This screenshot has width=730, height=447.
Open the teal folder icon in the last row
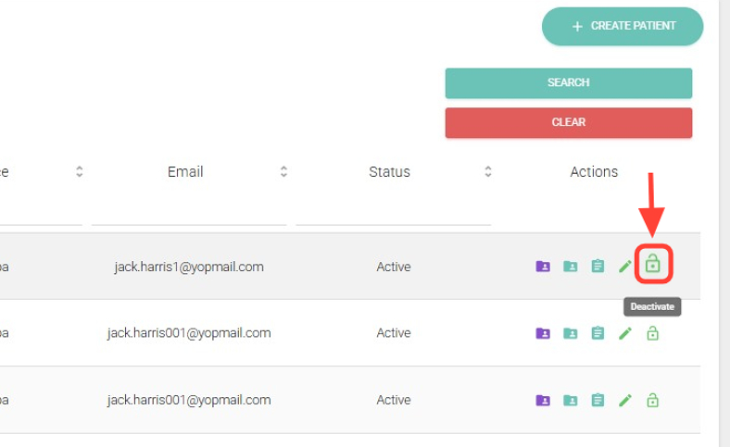[571, 401]
